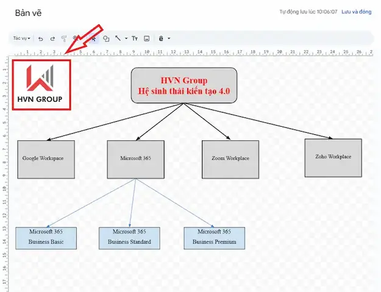Select the Google Workspace box

coord(46,159)
